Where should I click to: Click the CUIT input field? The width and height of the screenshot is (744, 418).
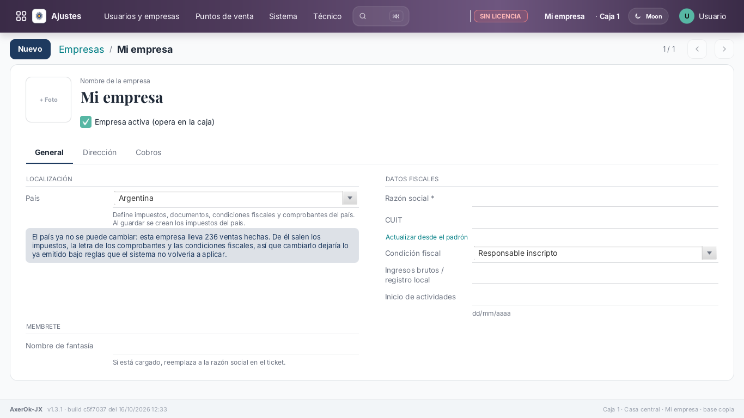595,220
